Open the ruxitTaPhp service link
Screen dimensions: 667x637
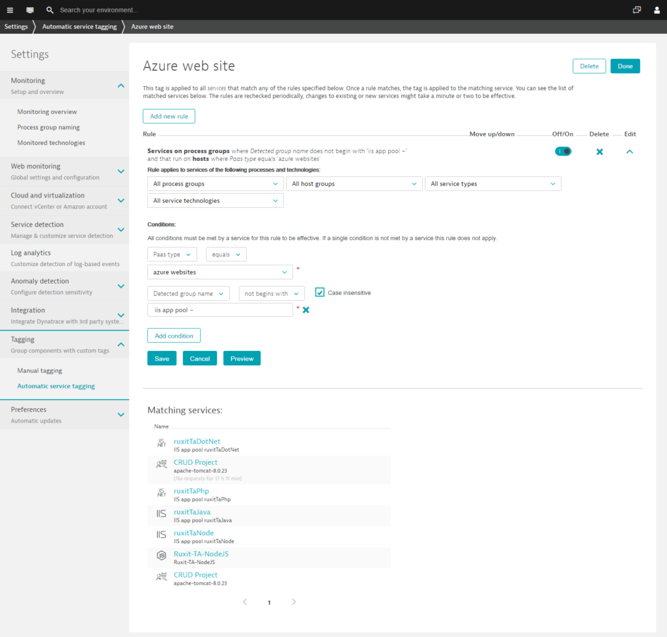[191, 491]
